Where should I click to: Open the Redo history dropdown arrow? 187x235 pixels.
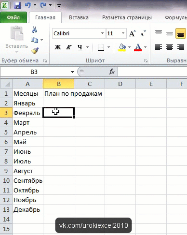pos(50,5)
